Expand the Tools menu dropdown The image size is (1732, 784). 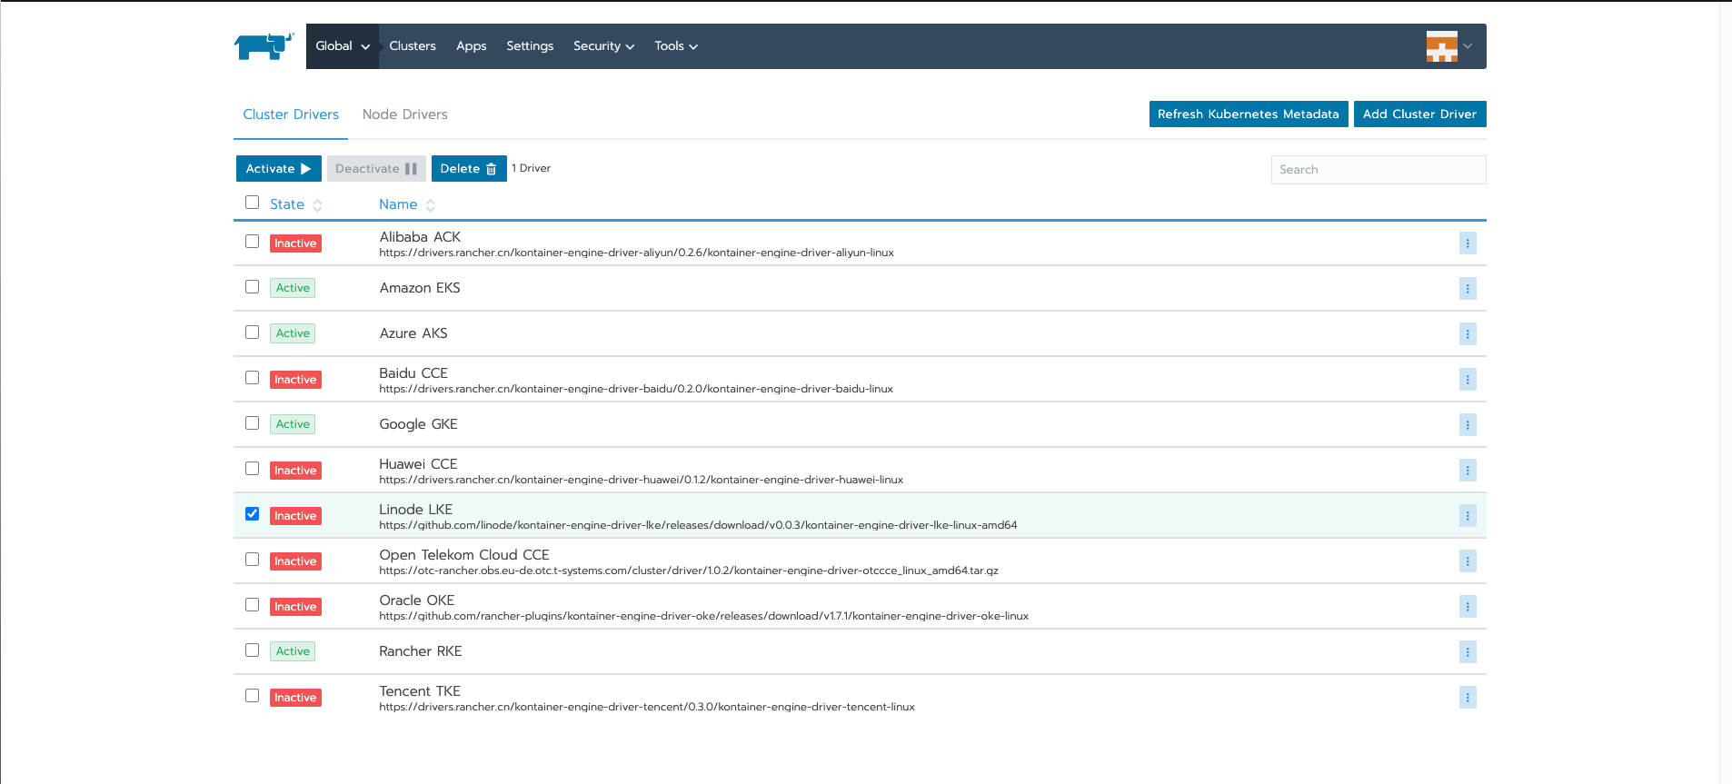click(675, 46)
